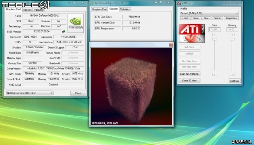254x145 pixels.
Task: Switch to Graphics Card tab in middle GPU-Z
Action: [100, 9]
